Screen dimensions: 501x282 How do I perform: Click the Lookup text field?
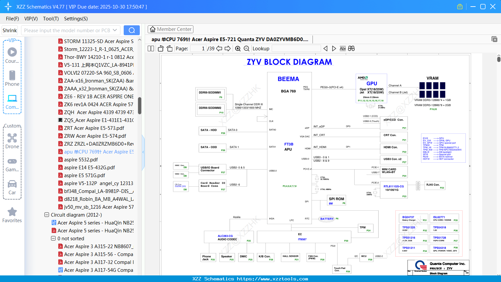coord(296,49)
